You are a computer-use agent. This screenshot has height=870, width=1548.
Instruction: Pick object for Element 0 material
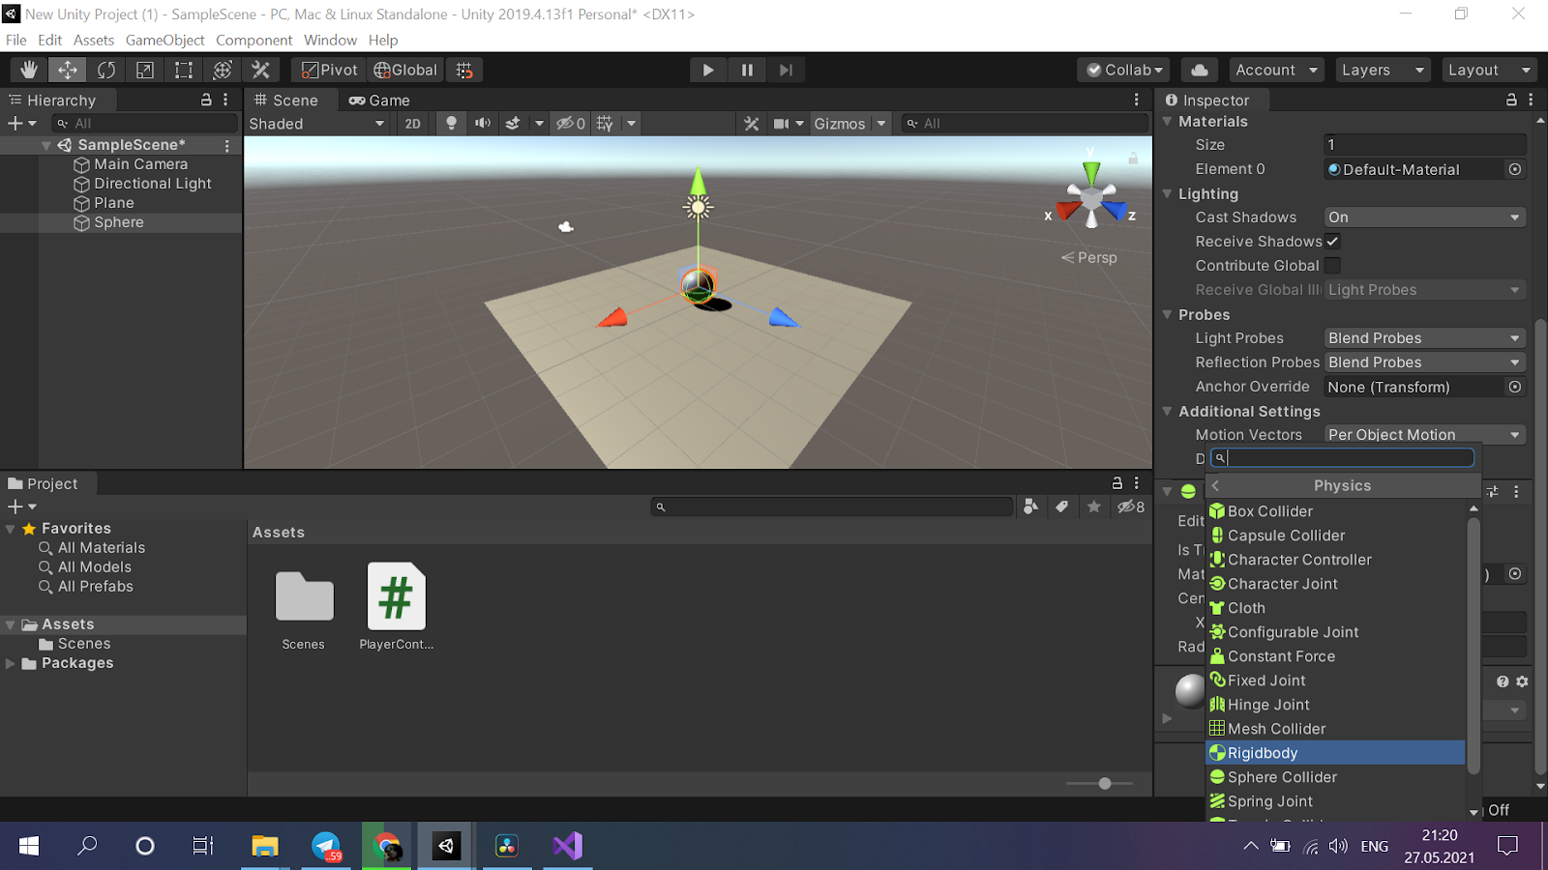(x=1515, y=169)
